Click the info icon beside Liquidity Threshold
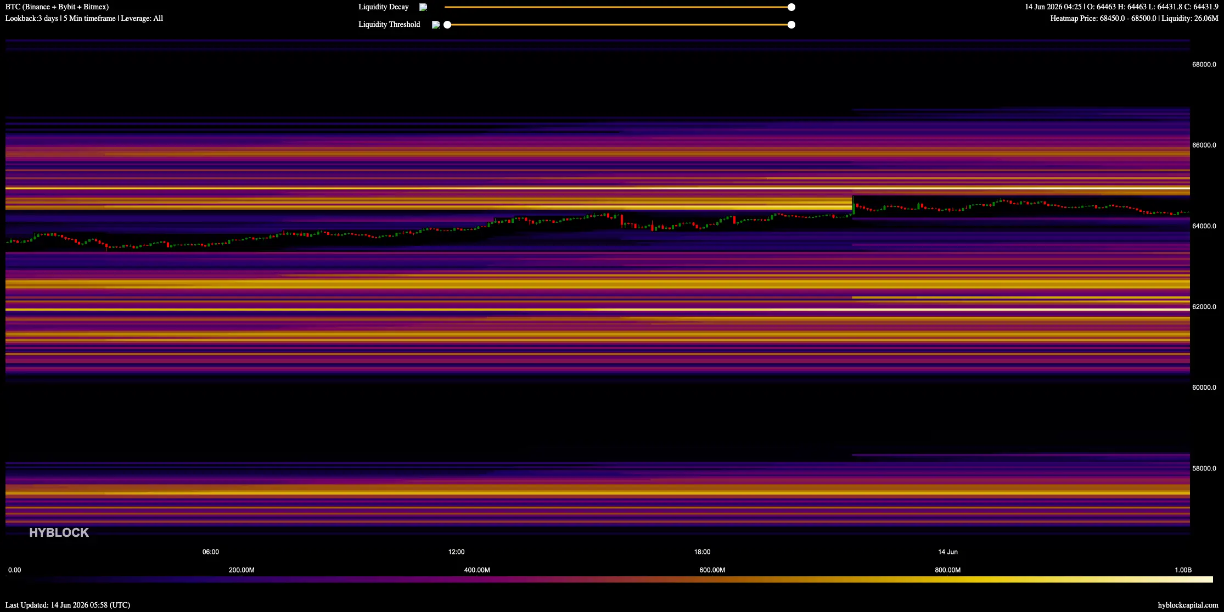The height and width of the screenshot is (612, 1224). (x=435, y=25)
